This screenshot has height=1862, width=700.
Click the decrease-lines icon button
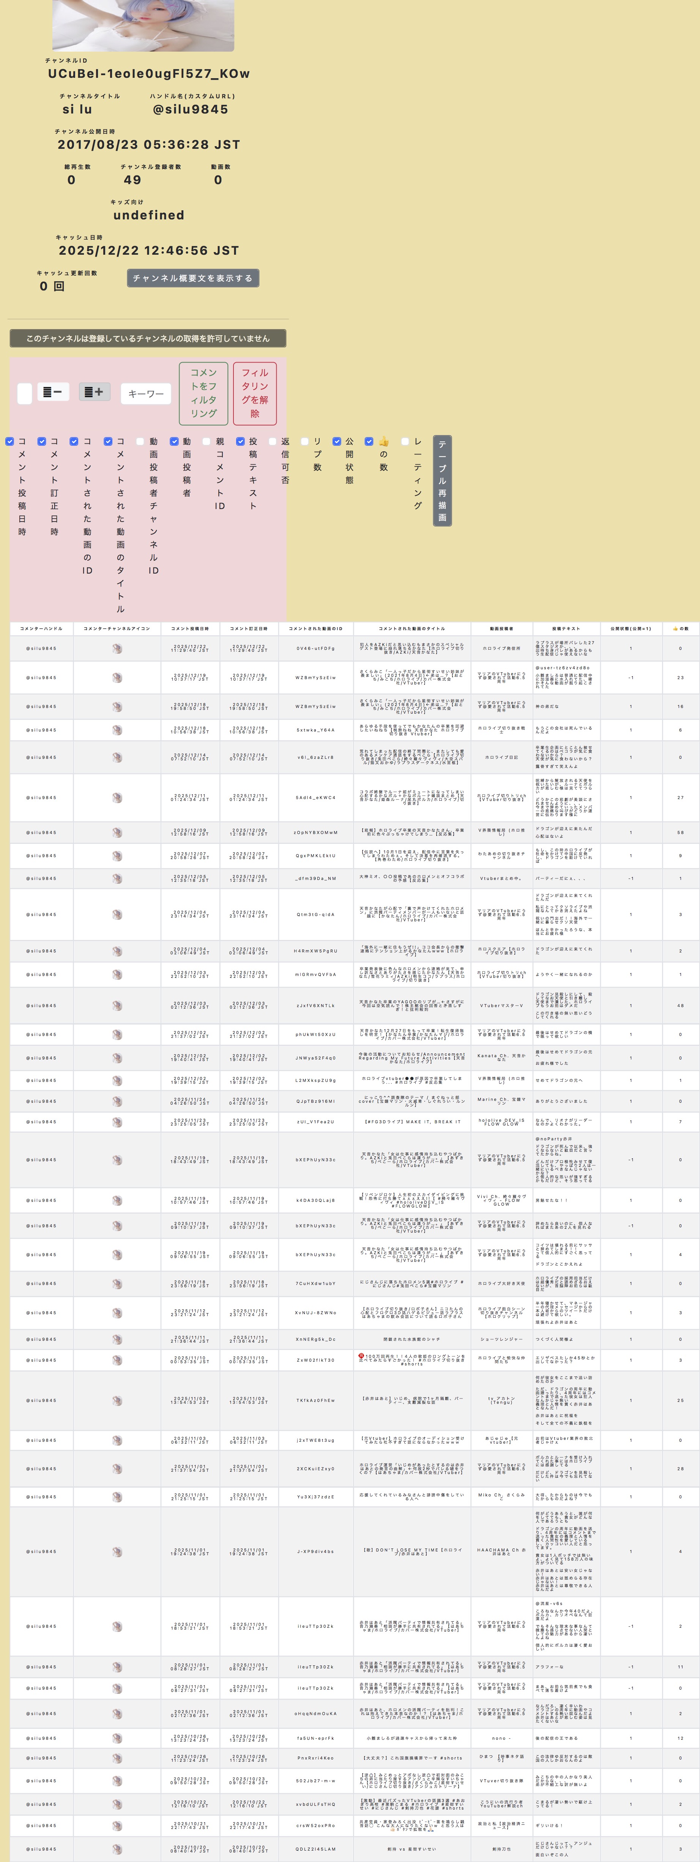(x=53, y=392)
